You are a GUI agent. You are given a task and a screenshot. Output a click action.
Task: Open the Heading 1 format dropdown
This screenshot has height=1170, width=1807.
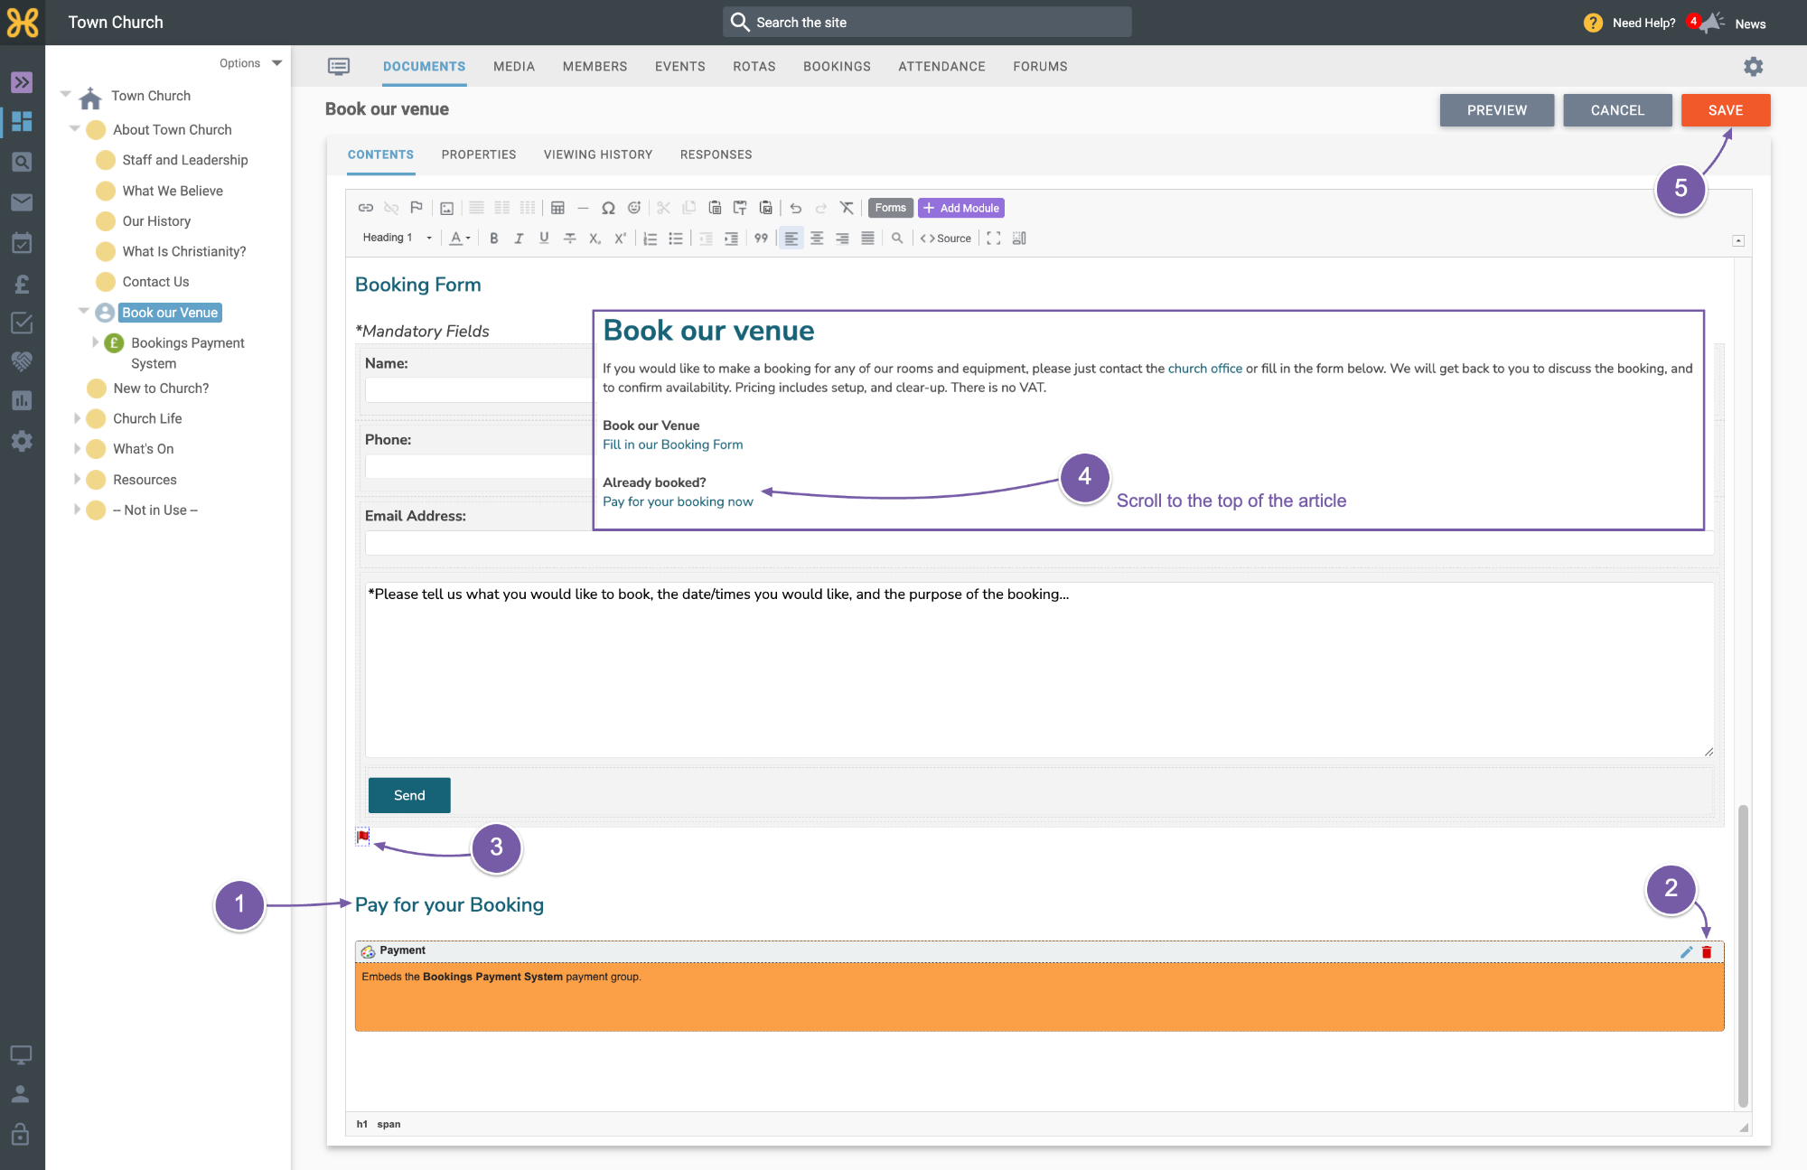pyautogui.click(x=397, y=238)
